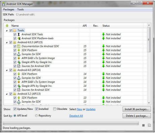The width and height of the screenshot is (155, 133).
Task: Click the API 15 Sources for Android SDK icon
Action: click(19, 66)
